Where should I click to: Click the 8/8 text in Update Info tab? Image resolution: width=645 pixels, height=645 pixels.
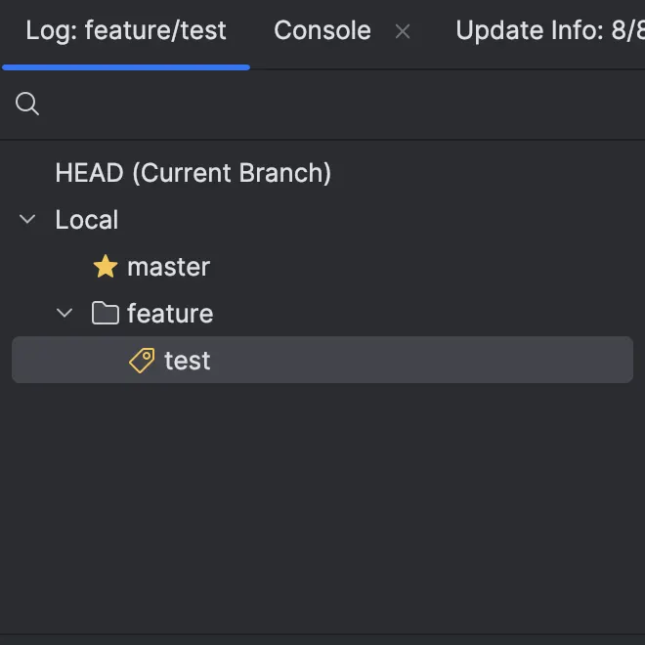click(628, 31)
